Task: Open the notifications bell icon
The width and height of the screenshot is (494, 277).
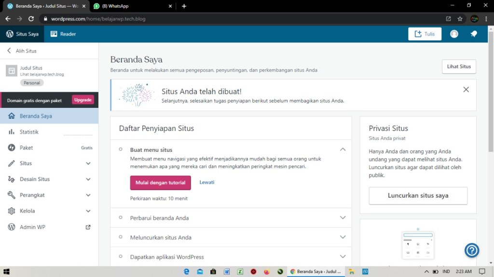Action: pos(473,34)
